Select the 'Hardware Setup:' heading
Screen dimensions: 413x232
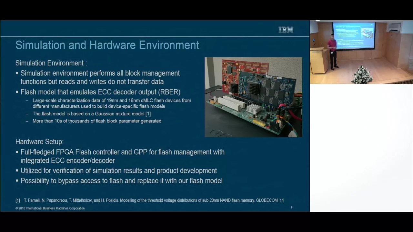coord(39,142)
